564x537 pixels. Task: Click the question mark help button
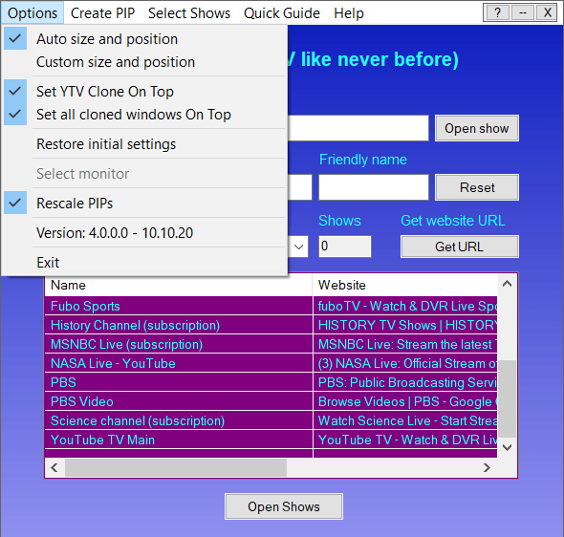click(x=497, y=13)
